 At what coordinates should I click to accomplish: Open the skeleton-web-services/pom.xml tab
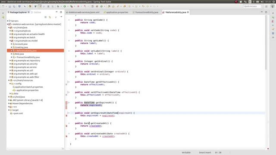tap(83, 12)
